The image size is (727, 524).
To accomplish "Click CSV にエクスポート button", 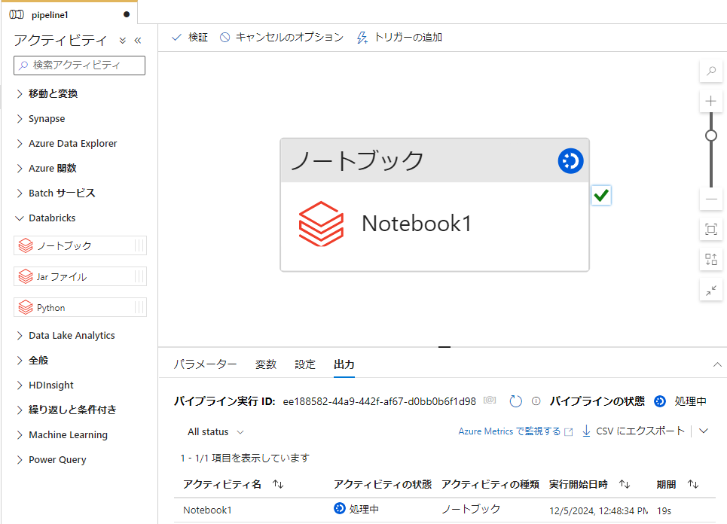I will [x=634, y=431].
